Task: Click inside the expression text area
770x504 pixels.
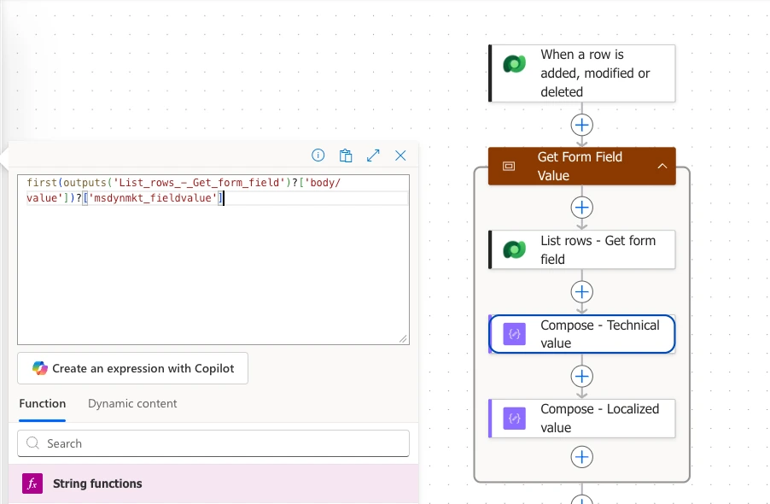Action: point(213,260)
